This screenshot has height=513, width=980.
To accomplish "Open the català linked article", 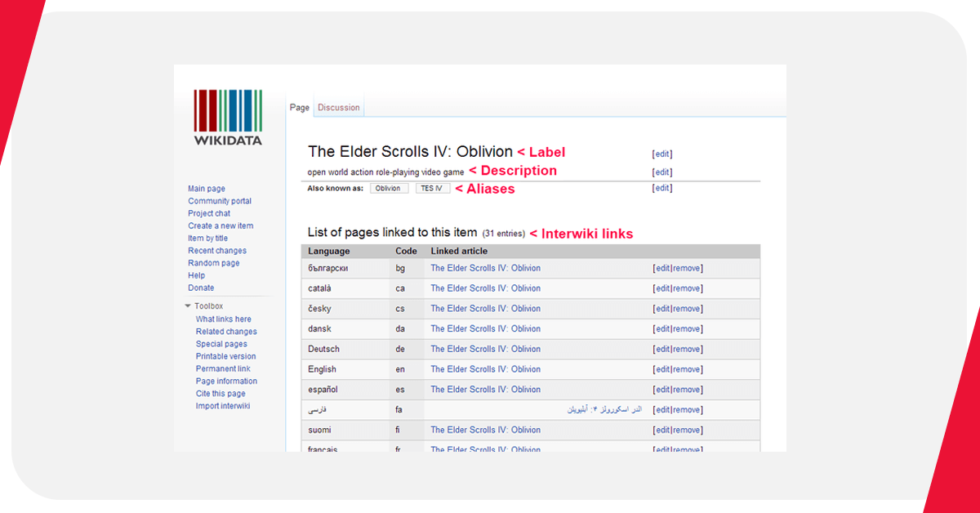I will (486, 288).
